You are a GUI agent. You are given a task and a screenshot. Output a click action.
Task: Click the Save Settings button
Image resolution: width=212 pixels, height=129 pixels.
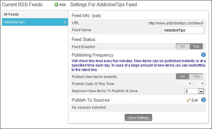(x=138, y=118)
